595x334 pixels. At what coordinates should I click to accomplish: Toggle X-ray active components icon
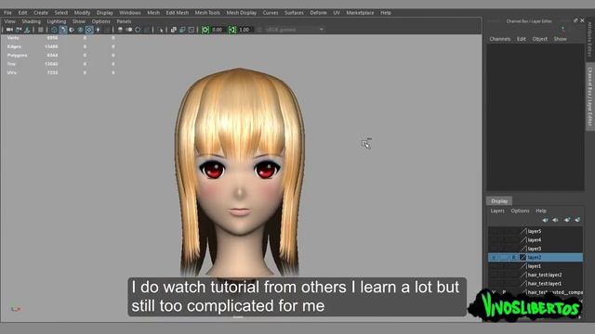point(182,30)
